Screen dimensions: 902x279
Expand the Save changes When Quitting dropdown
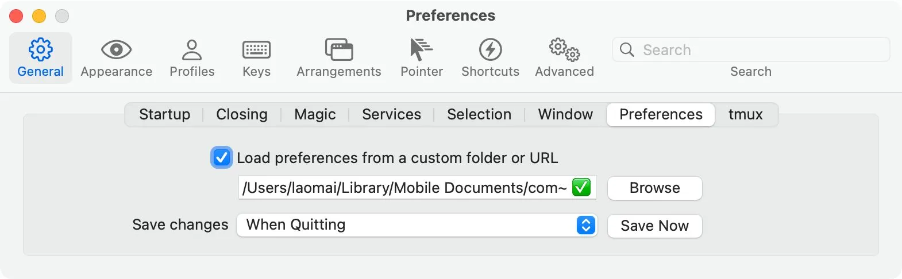[x=417, y=225]
